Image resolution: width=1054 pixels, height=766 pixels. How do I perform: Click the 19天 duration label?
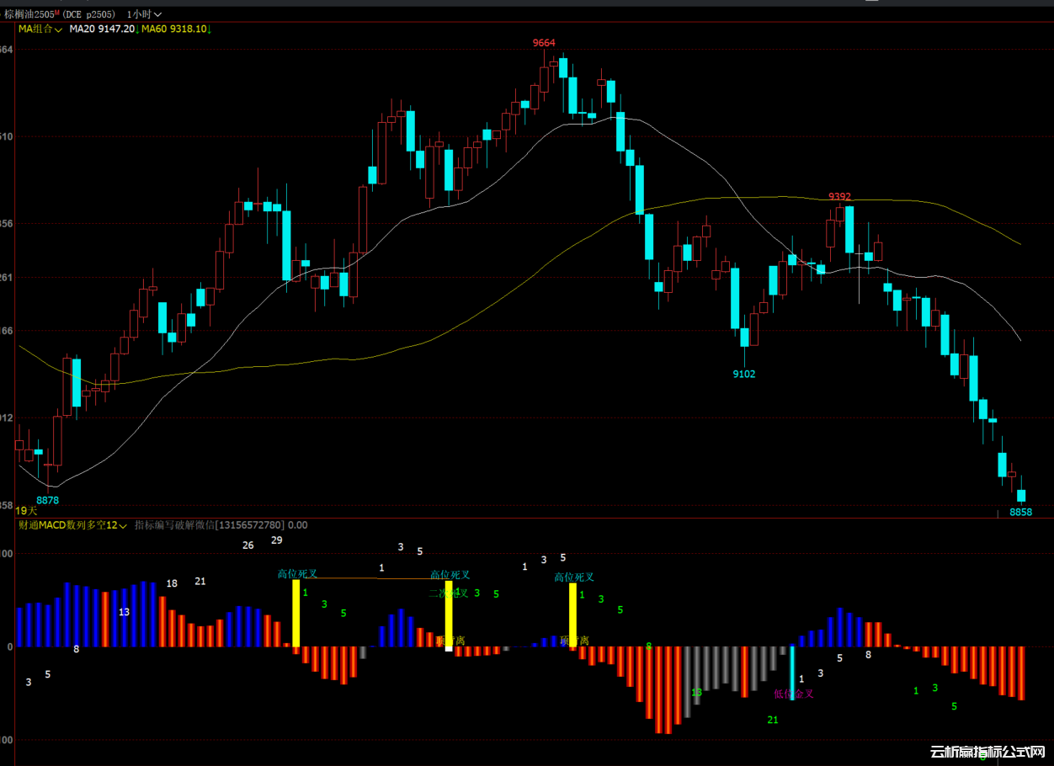tap(26, 510)
